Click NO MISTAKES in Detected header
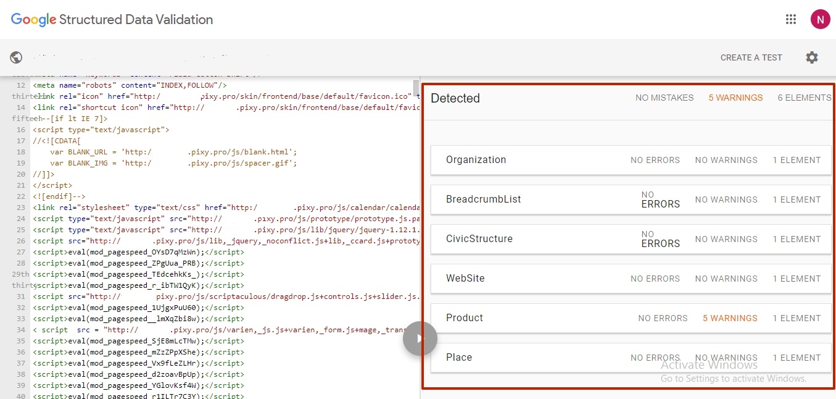The image size is (836, 399). pyautogui.click(x=664, y=98)
